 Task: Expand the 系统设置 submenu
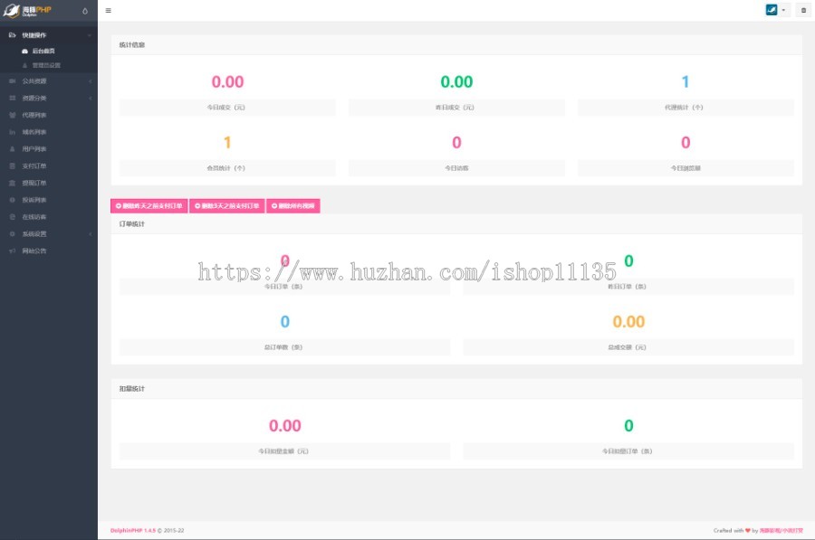click(49, 234)
